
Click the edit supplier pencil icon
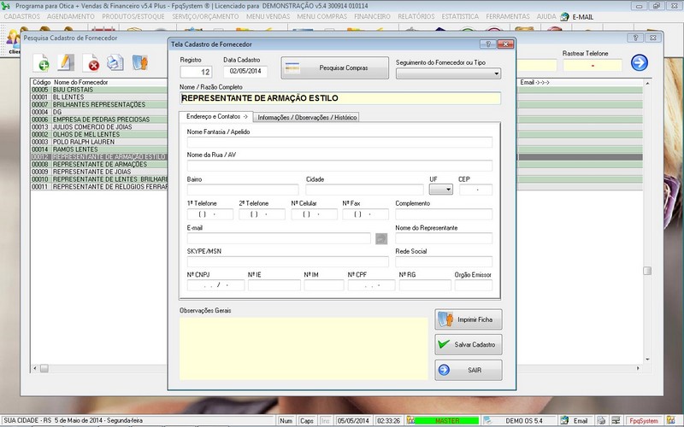coord(66,62)
